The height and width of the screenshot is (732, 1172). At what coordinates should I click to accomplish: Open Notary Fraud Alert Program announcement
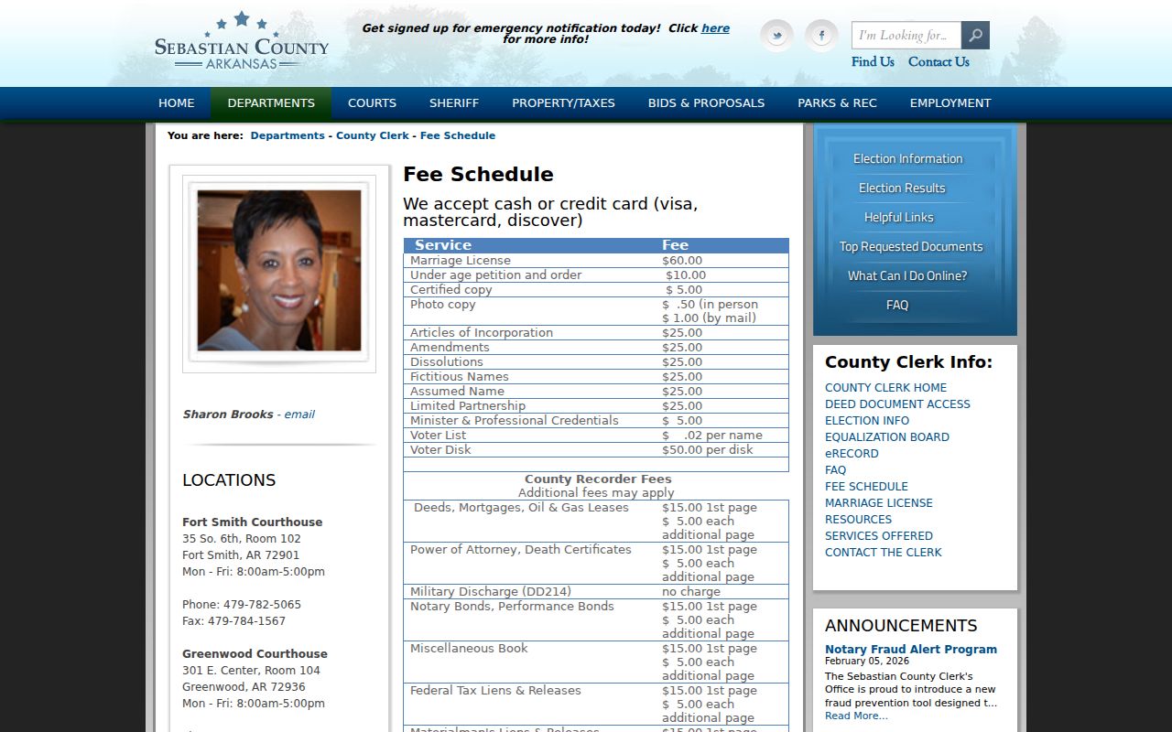(911, 650)
